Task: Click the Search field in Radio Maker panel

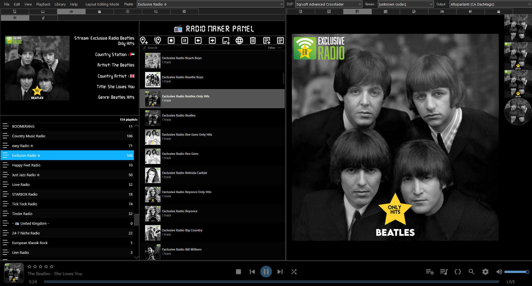Action: click(x=204, y=48)
